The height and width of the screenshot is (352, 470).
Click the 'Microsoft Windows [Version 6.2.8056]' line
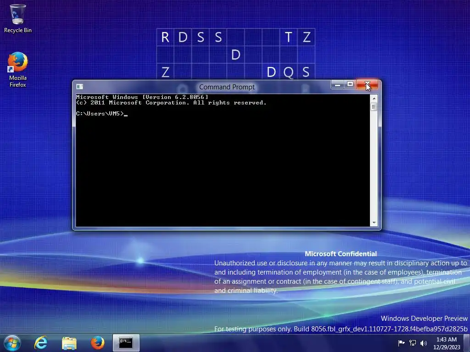(142, 97)
